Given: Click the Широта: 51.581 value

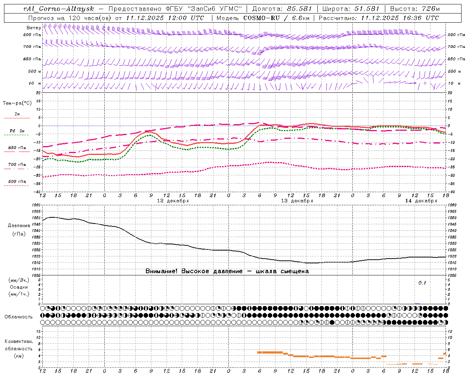Looking at the screenshot, I should coord(351,9).
